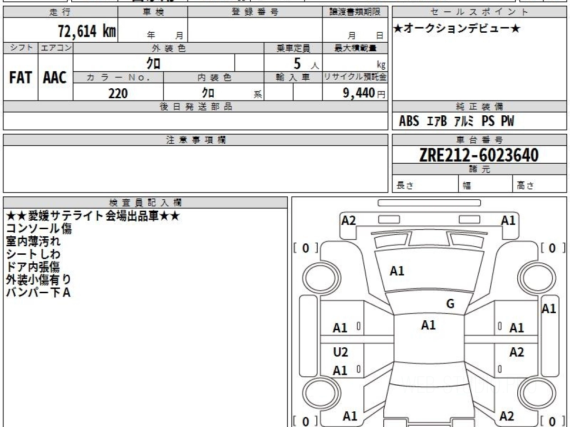
Task: Click the recycle deposit value 9,440円
Action: click(364, 93)
